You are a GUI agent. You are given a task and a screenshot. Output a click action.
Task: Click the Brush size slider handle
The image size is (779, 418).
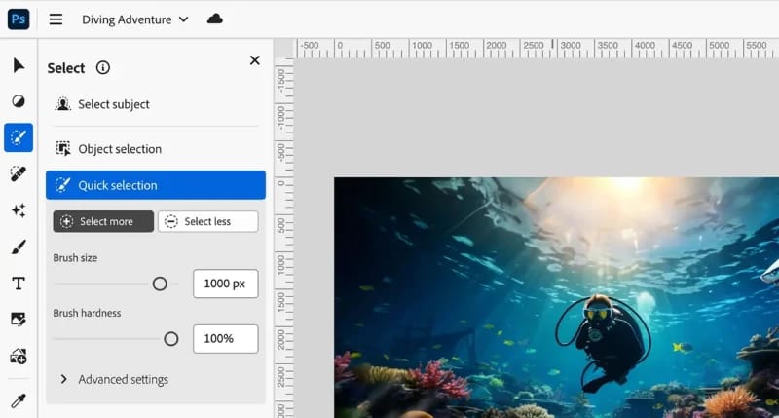point(160,284)
